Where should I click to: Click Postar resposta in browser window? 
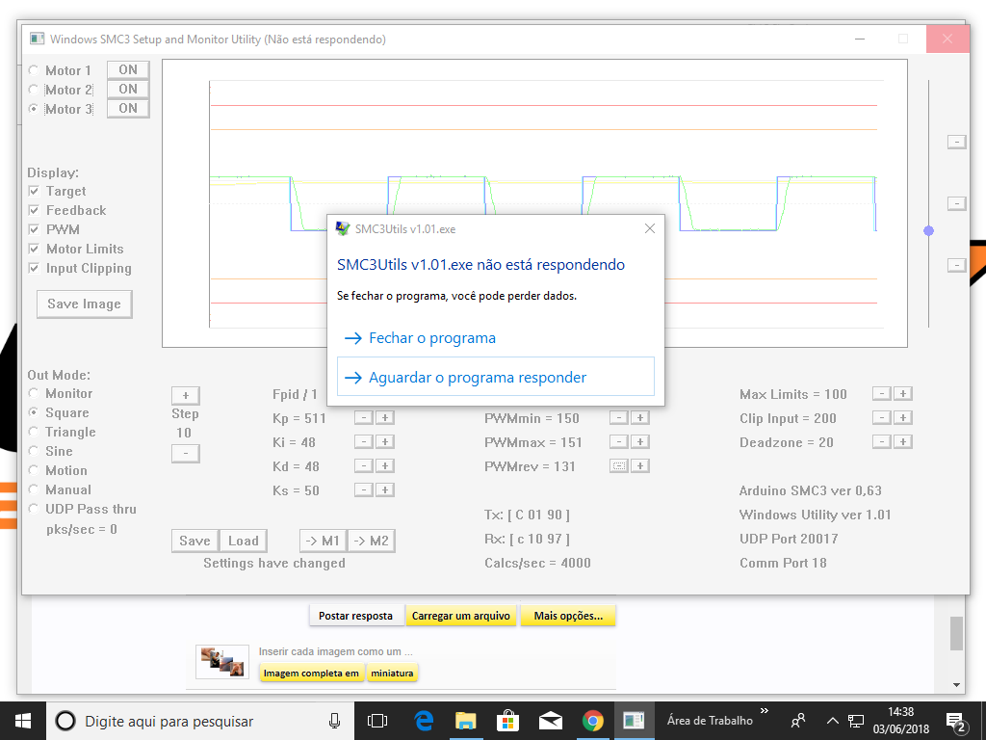(355, 616)
